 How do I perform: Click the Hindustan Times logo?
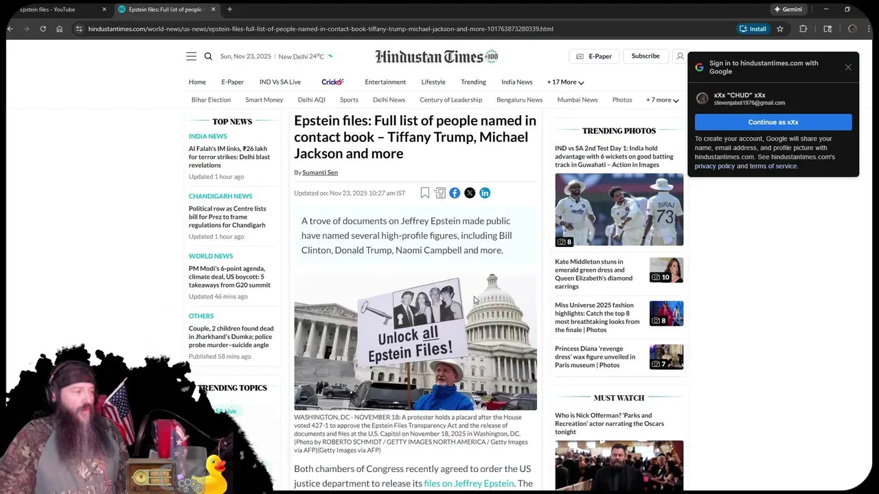(x=436, y=56)
